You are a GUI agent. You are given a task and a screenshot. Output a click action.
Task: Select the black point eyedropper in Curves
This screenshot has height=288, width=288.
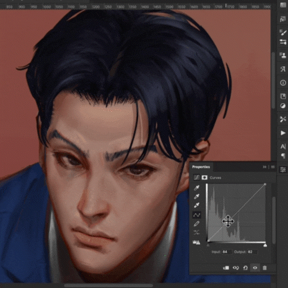(196, 188)
